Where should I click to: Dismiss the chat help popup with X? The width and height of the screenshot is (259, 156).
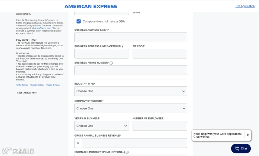pos(248,135)
